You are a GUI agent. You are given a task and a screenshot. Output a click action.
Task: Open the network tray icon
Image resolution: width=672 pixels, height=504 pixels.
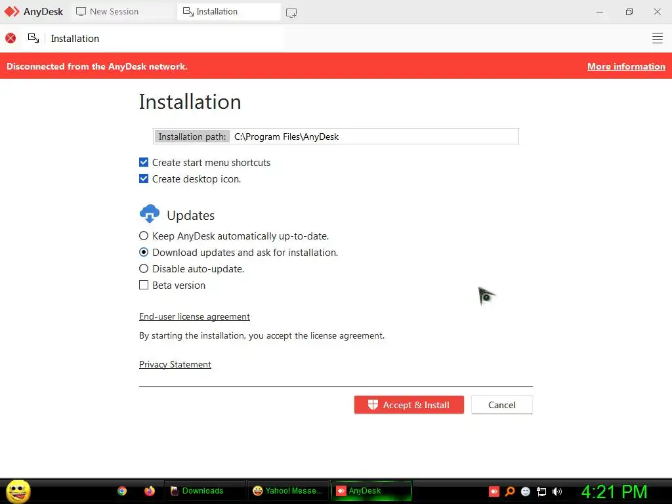(x=541, y=492)
